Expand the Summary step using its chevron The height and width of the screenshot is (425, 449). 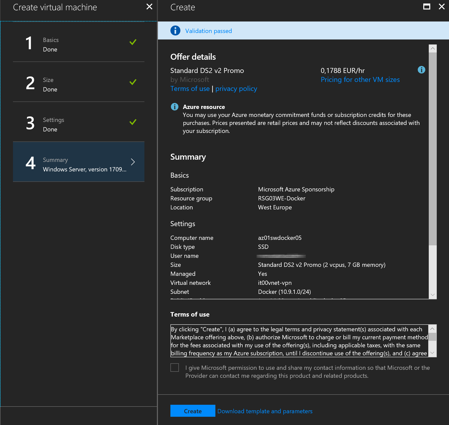(x=133, y=162)
